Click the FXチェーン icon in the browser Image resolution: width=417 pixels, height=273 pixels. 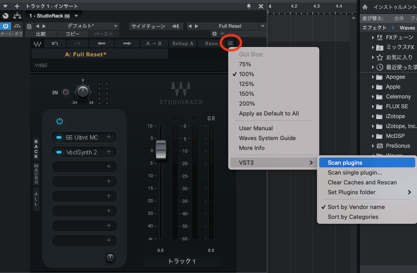[380, 38]
